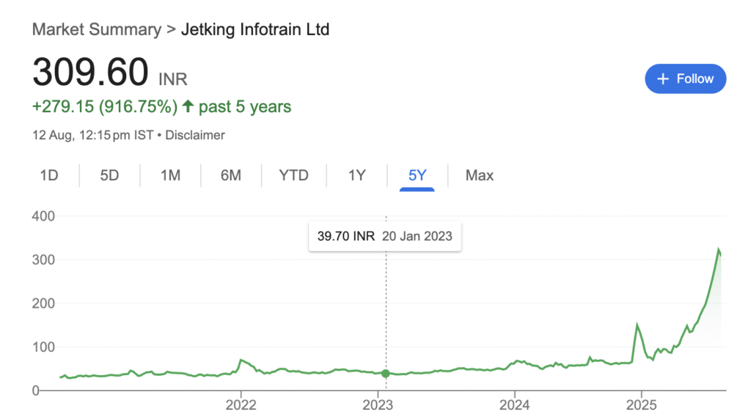Image resolution: width=751 pixels, height=414 pixels.
Task: Select the YTD tab
Action: [293, 175]
